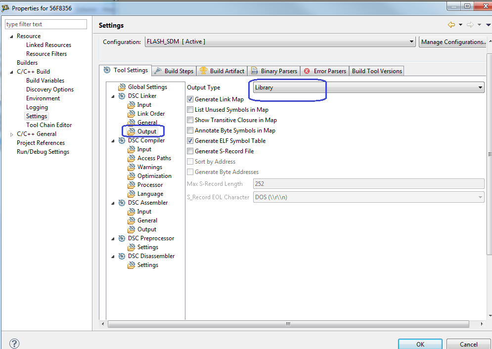Select Project References in tree
Screen dimensions: 492x349
41,143
